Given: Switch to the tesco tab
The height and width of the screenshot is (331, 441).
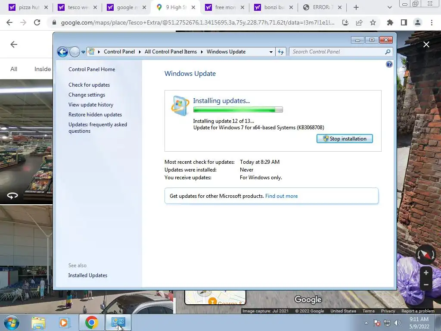Looking at the screenshot, I should pyautogui.click(x=77, y=7).
